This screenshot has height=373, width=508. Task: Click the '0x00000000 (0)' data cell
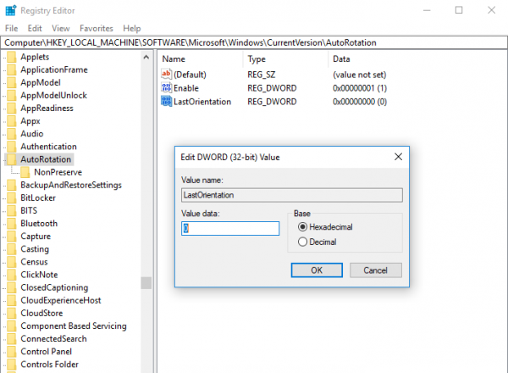[x=360, y=102]
